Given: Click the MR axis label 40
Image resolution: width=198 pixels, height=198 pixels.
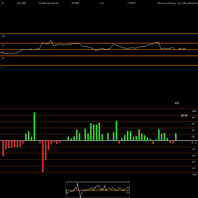Looking at the screenshot, I should [x=193, y=130].
